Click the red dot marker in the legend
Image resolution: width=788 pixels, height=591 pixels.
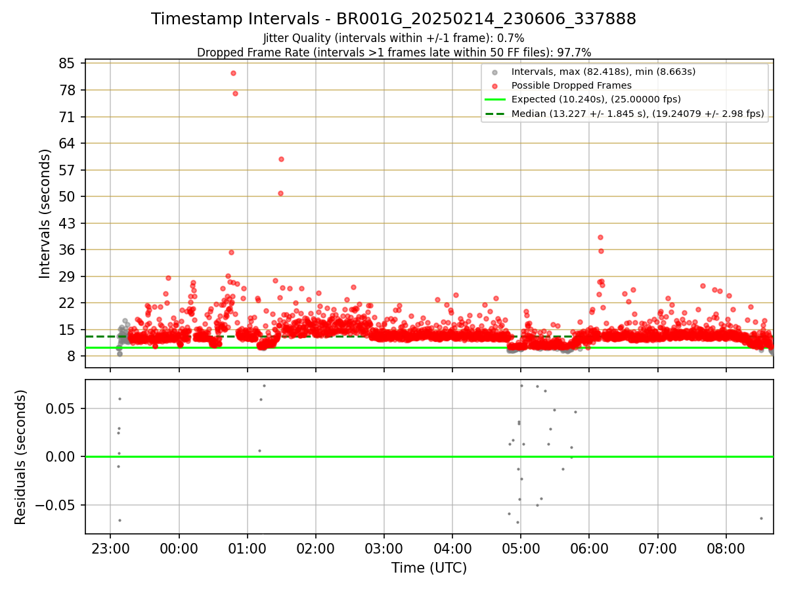tap(496, 86)
